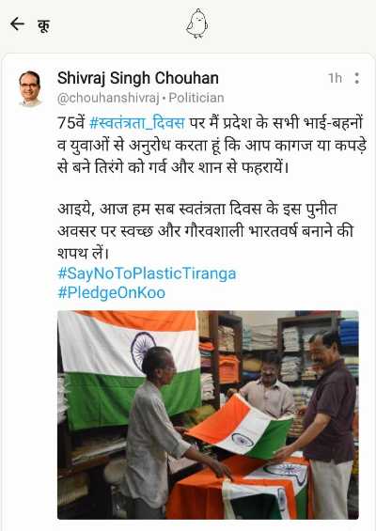Viewport: 376px width, 531px height.
Task: Tap the Politician label
Action: coord(196,98)
